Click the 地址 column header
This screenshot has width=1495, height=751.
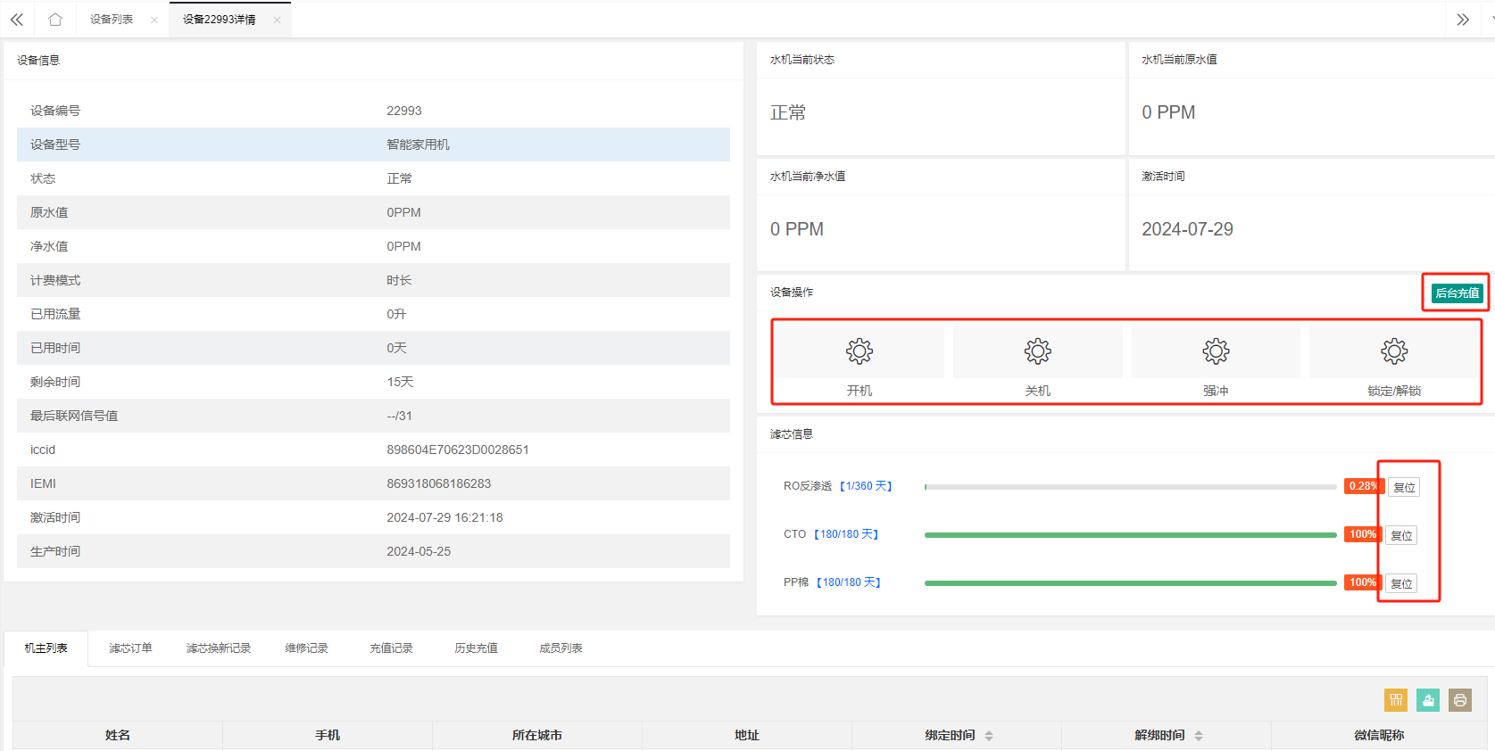(x=747, y=735)
